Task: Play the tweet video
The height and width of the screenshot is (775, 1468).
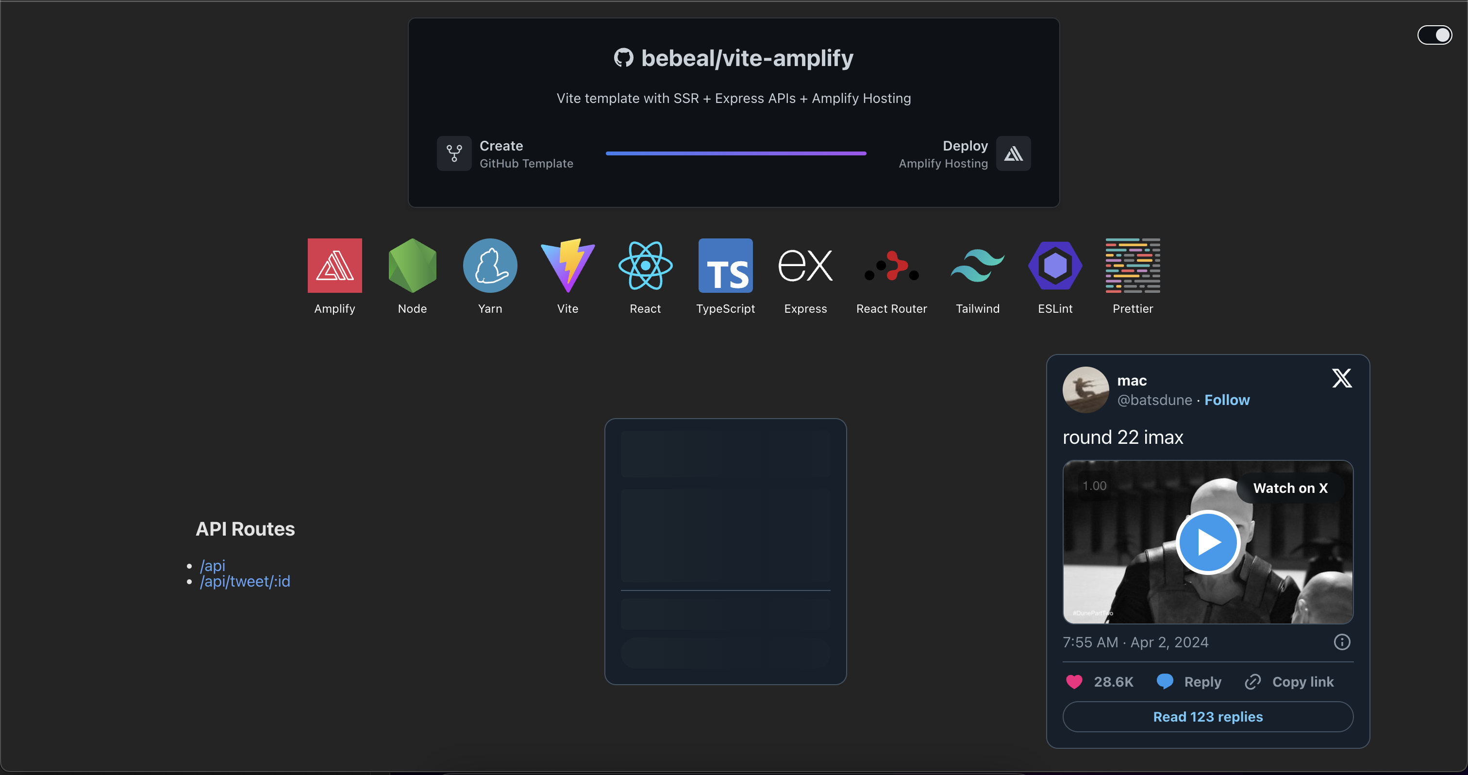Action: tap(1208, 542)
